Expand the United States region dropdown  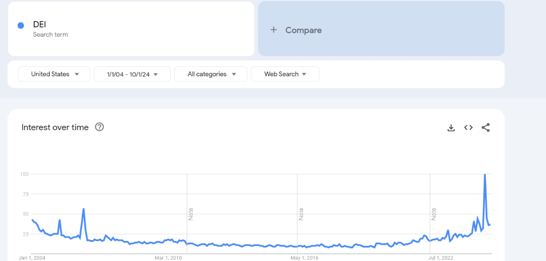click(55, 74)
